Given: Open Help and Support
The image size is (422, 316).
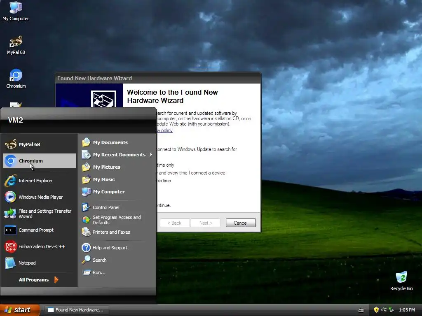Looking at the screenshot, I should (x=117, y=248).
